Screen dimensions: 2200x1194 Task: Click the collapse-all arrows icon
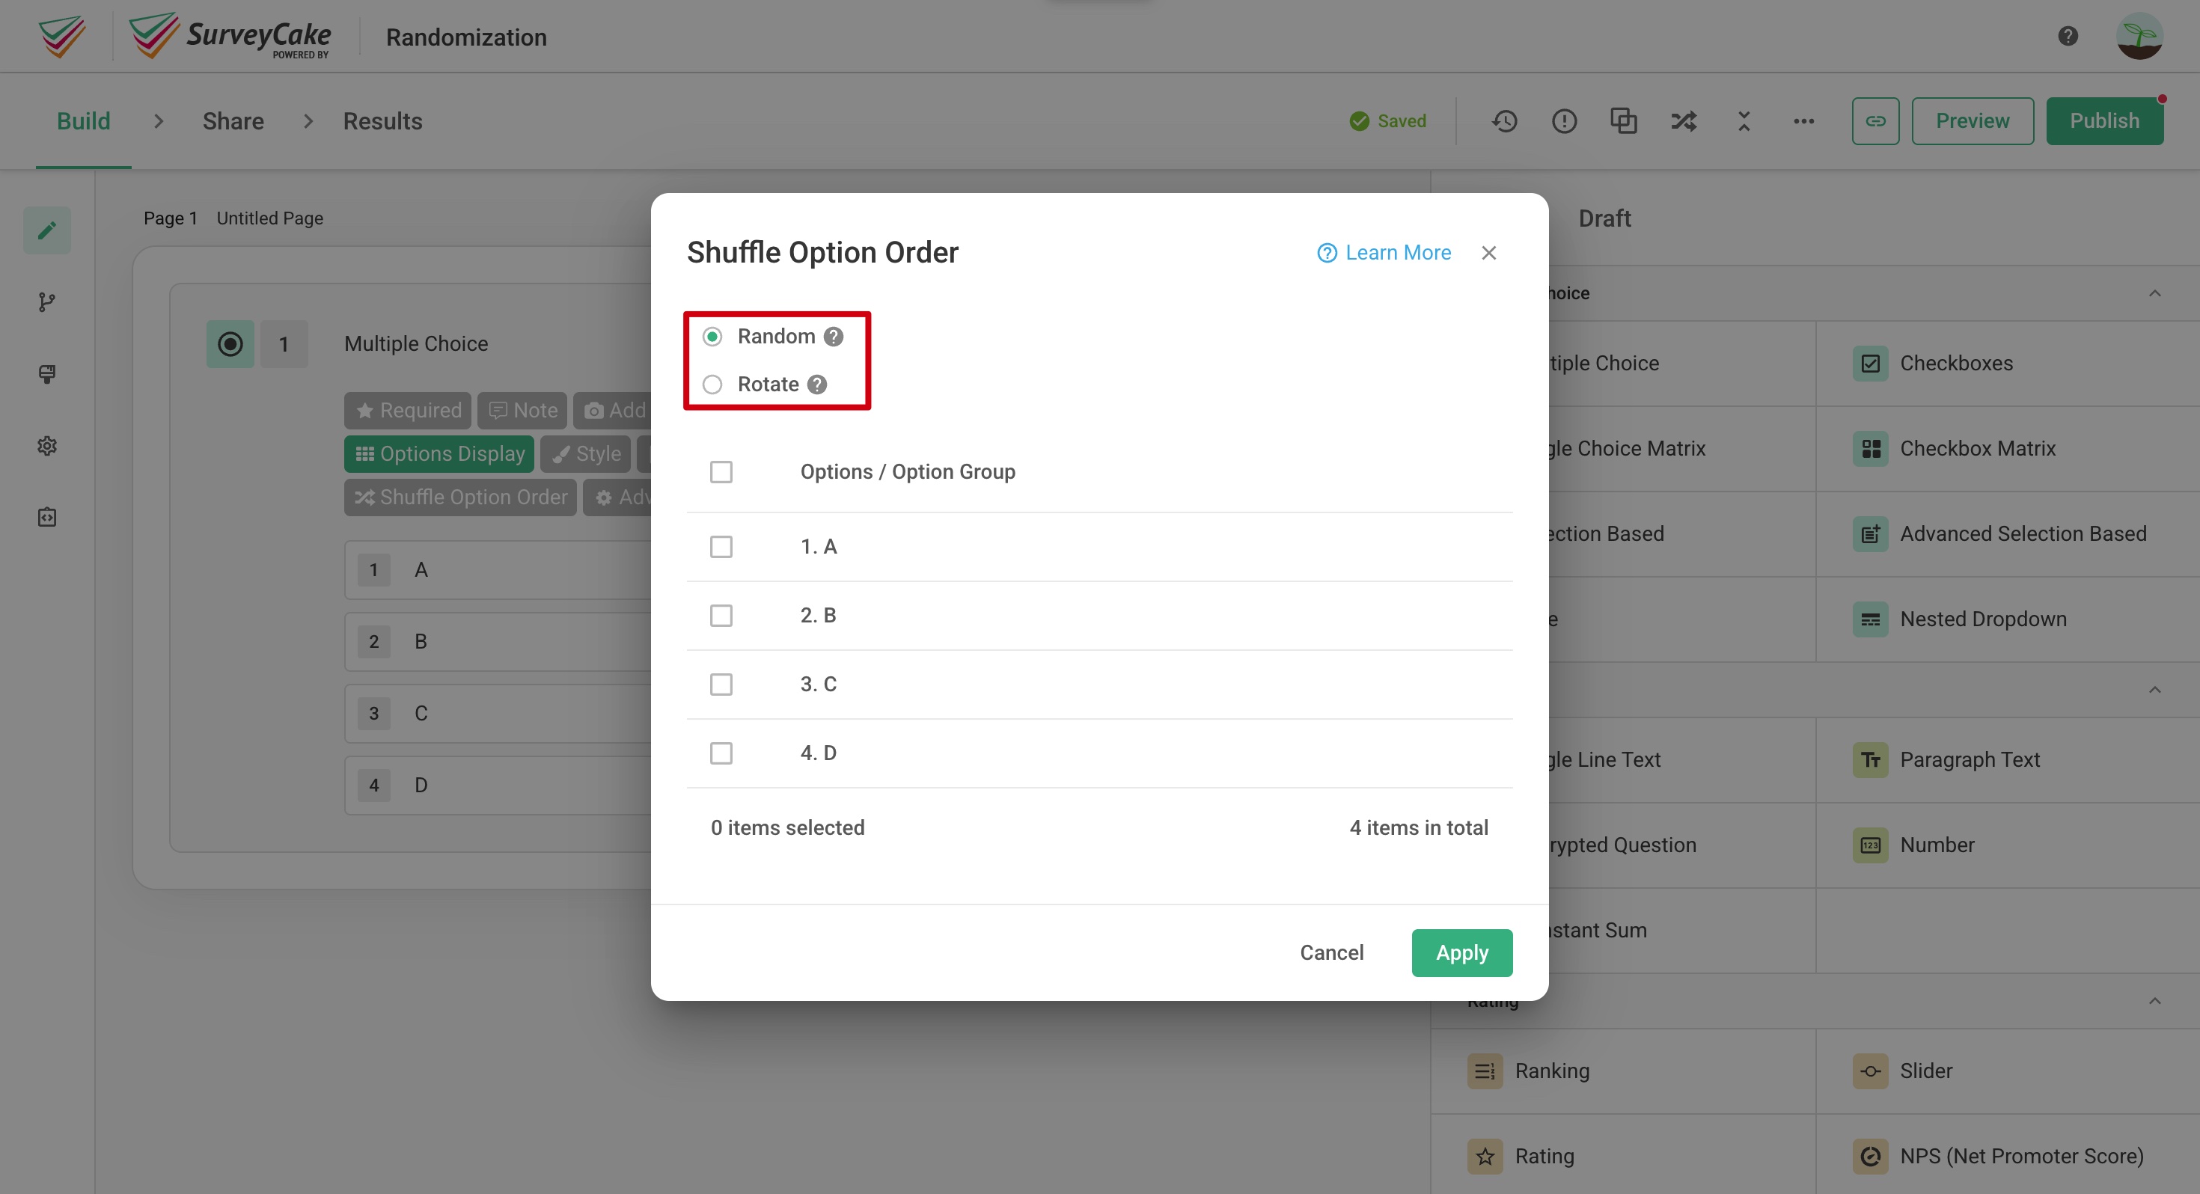tap(1743, 121)
